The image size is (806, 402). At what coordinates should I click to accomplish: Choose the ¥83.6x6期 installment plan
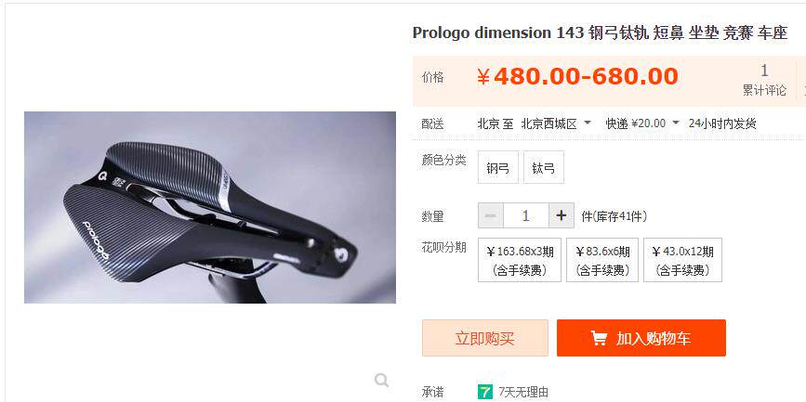pyautogui.click(x=602, y=260)
